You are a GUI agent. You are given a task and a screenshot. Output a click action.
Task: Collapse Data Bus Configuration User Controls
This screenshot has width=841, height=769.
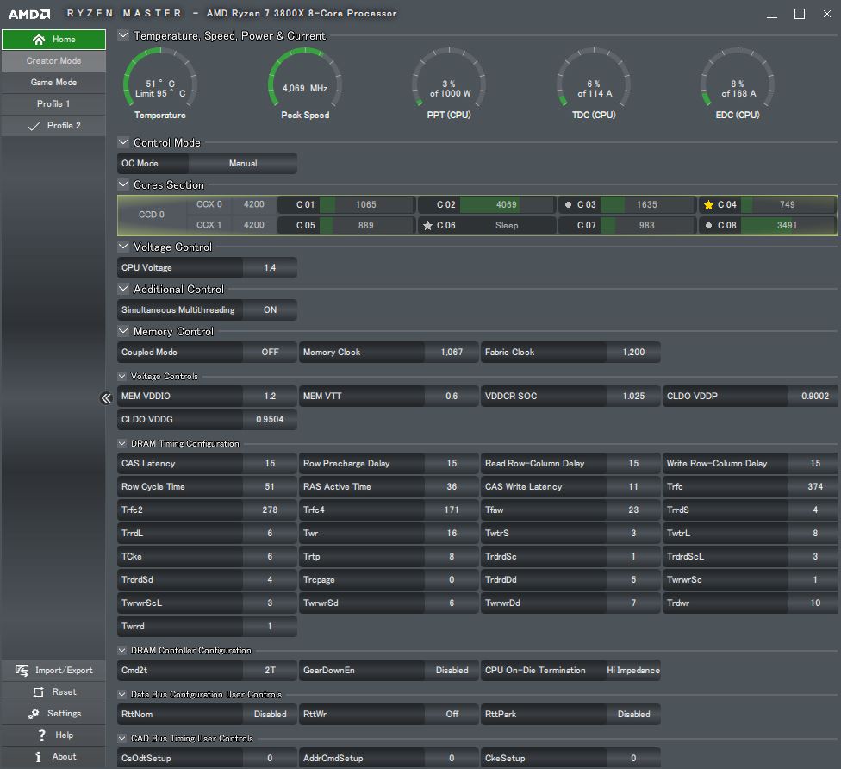121,694
